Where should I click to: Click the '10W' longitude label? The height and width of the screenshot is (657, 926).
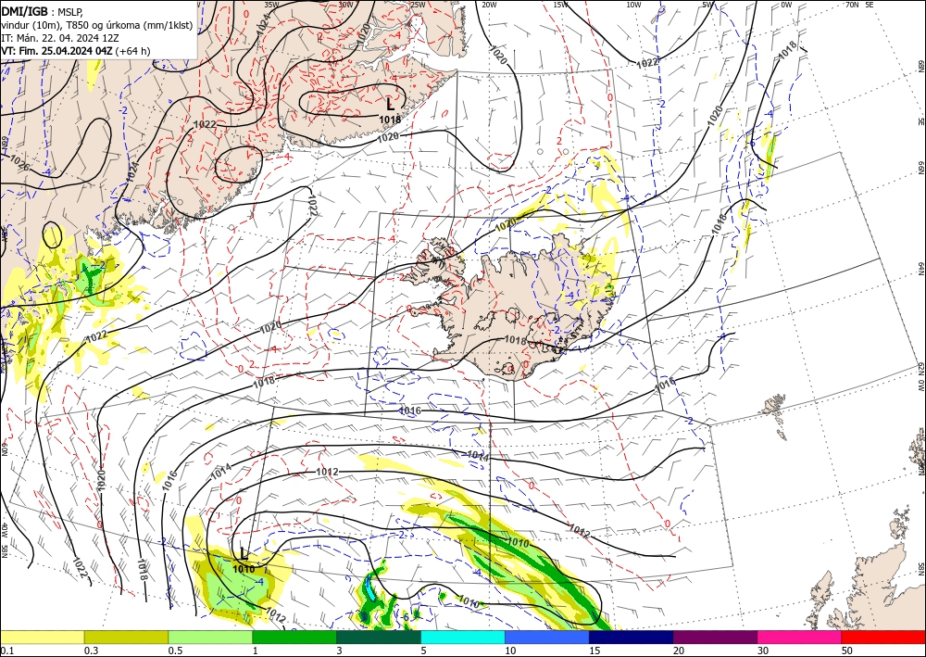[x=633, y=5]
